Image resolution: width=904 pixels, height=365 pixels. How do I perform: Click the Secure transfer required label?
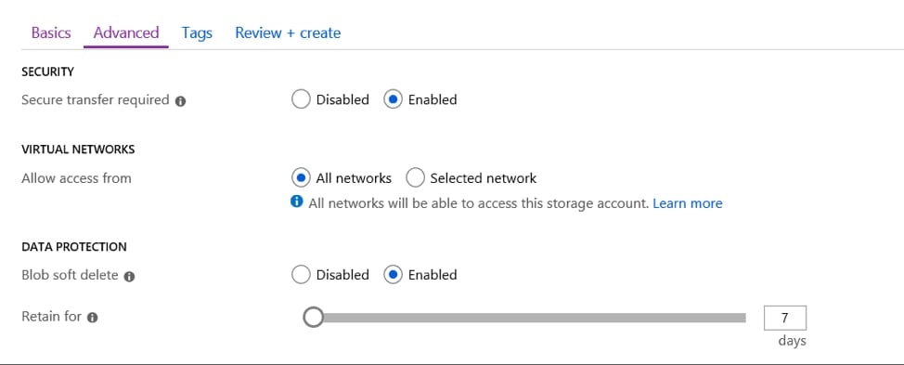[95, 99]
